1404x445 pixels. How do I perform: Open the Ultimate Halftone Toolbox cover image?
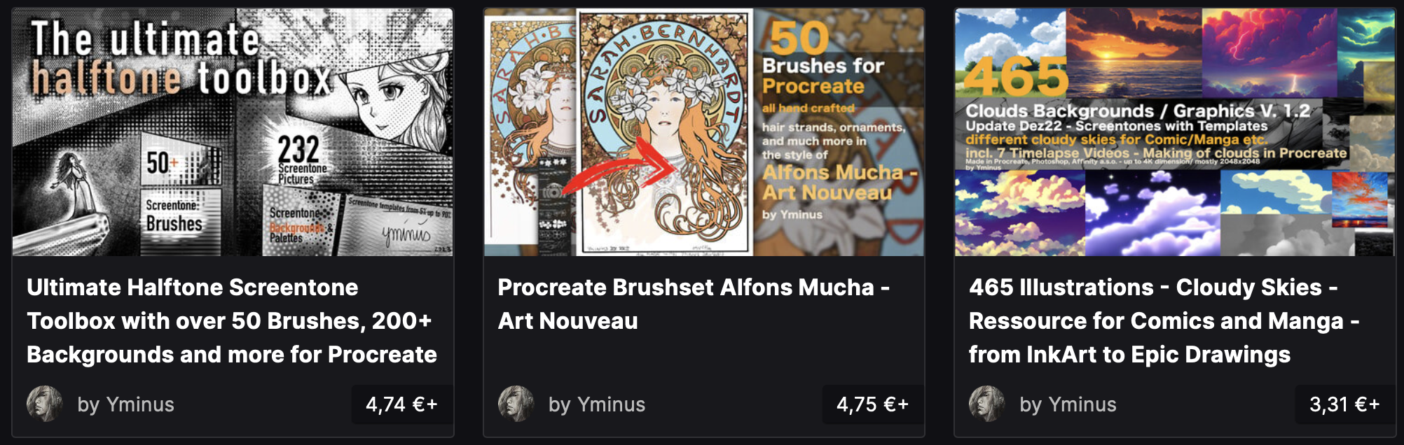point(233,132)
